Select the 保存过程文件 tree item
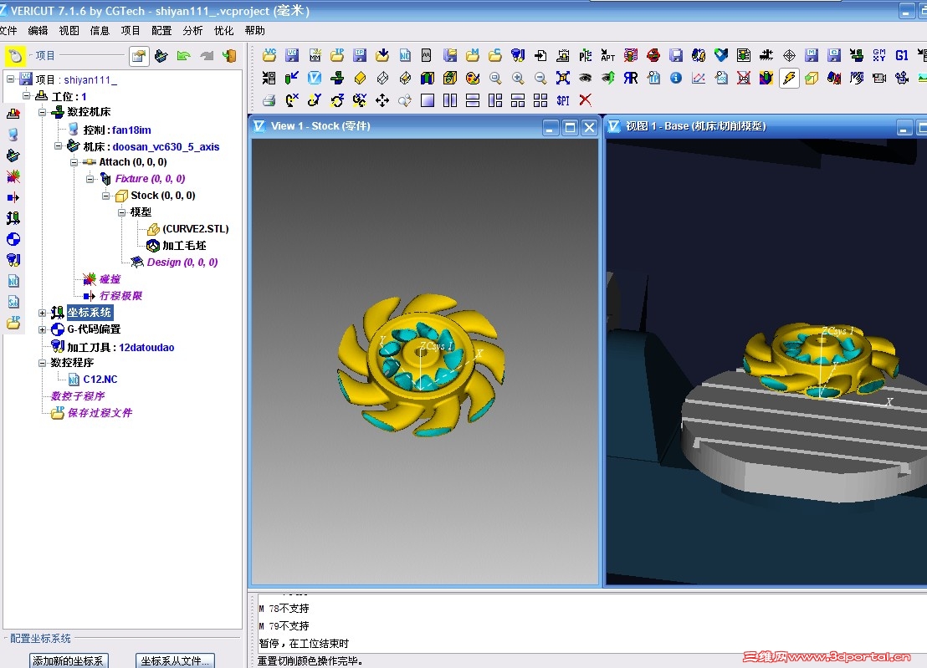927x668 pixels. [x=100, y=413]
